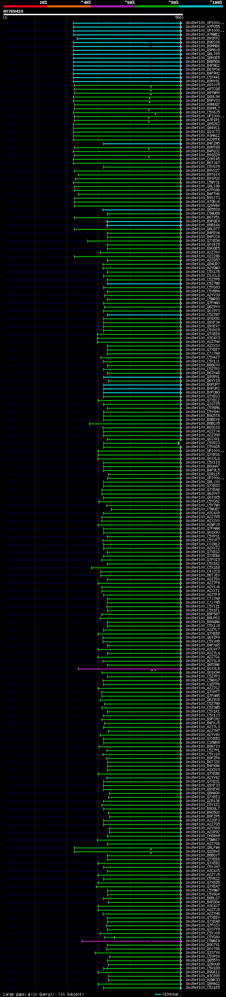Select the UniRef100_B9SDZ9 label
This screenshot has width=226, height=997.
click(203, 155)
